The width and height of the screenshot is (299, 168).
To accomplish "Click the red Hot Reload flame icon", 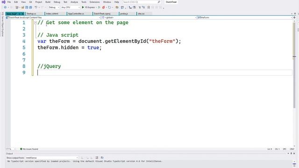I will pyautogui.click(x=104, y=7).
